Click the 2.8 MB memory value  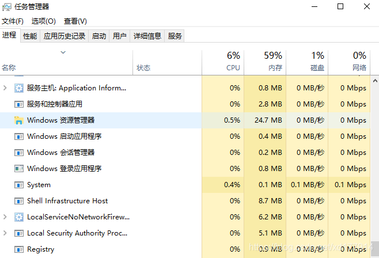pyautogui.click(x=270, y=104)
